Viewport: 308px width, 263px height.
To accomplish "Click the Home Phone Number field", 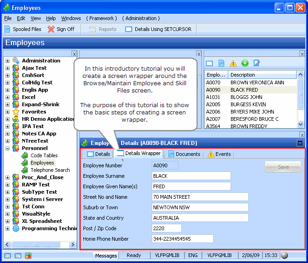I will [183, 239].
